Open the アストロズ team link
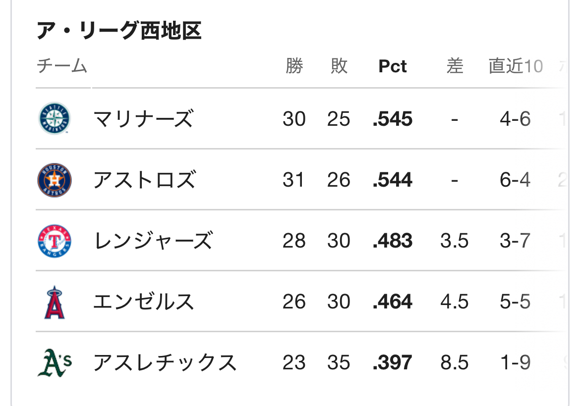 coord(144,180)
